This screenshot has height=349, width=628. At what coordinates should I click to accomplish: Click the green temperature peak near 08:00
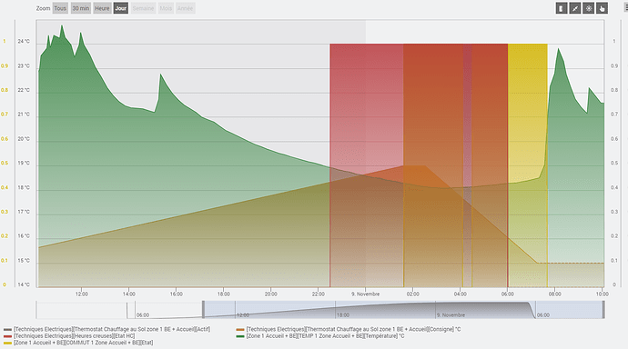click(558, 50)
